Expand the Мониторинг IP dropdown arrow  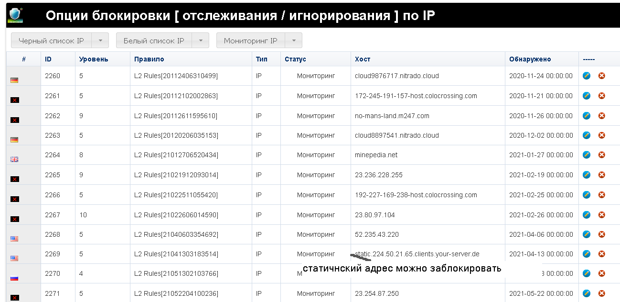(294, 40)
